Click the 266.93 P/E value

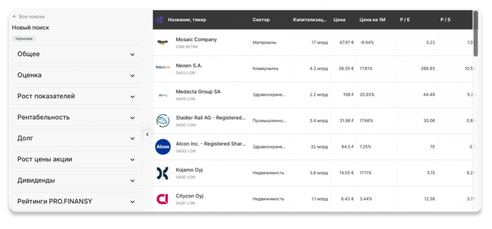(x=428, y=69)
